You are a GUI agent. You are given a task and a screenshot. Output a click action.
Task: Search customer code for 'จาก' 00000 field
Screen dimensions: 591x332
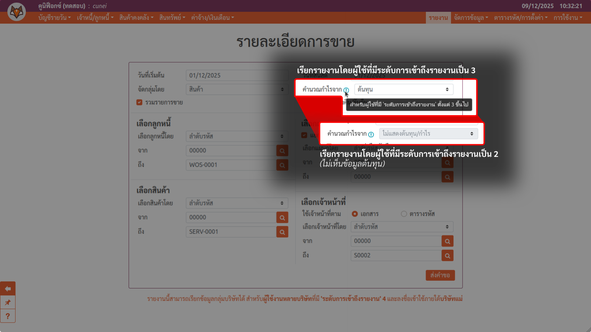click(282, 151)
